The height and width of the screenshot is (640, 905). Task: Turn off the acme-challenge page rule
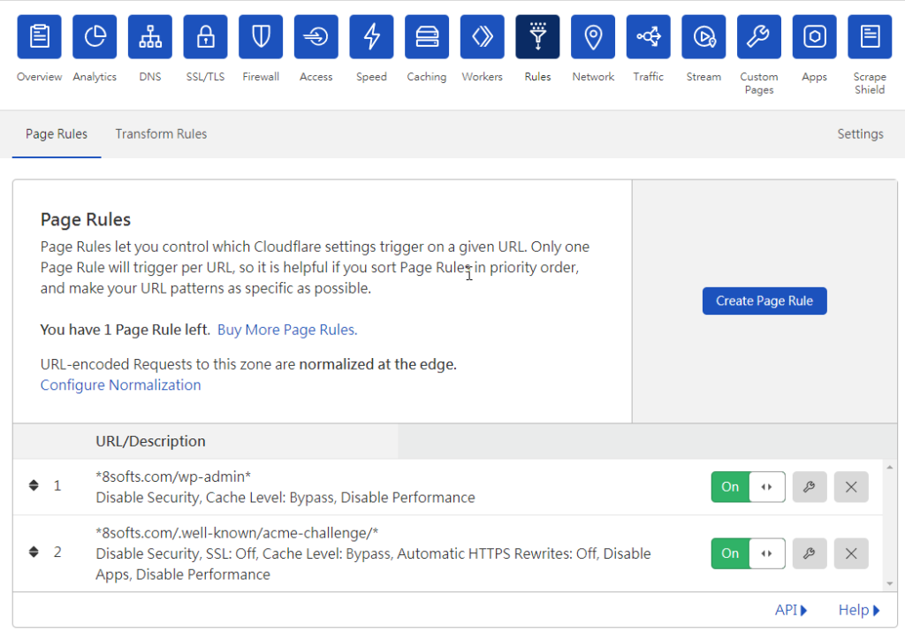point(730,553)
